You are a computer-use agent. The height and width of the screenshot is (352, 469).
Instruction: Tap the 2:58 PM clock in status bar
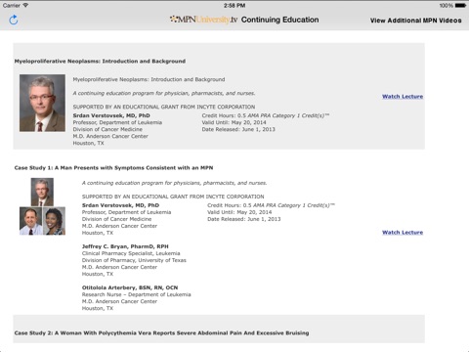[234, 6]
